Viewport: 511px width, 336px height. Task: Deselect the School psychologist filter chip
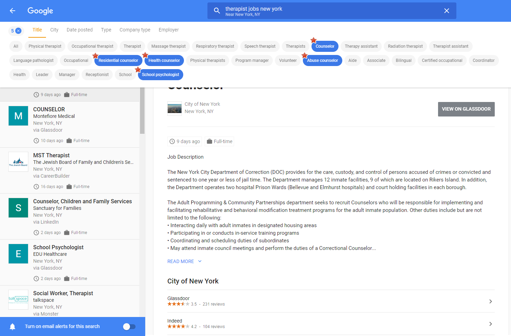160,75
